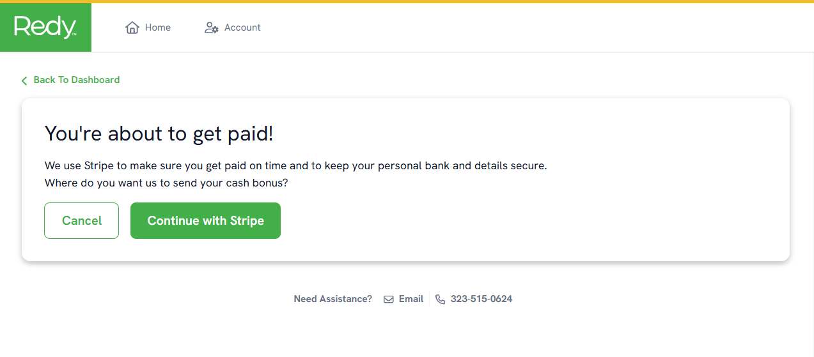Click the blank header area beside Account
Image resolution: width=814 pixels, height=357 pixels.
(537, 27)
